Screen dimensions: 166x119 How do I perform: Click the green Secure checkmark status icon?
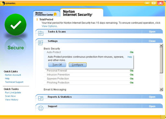tap(16, 25)
